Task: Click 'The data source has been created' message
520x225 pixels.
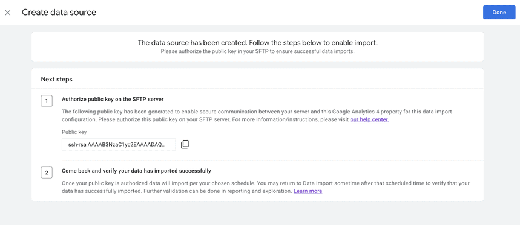Action: pyautogui.click(x=257, y=43)
